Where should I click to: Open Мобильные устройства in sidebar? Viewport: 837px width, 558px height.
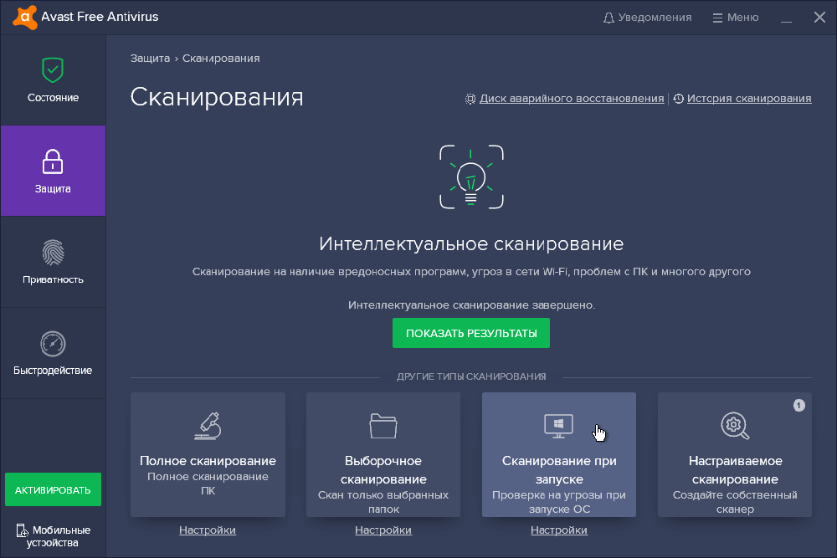[53, 536]
